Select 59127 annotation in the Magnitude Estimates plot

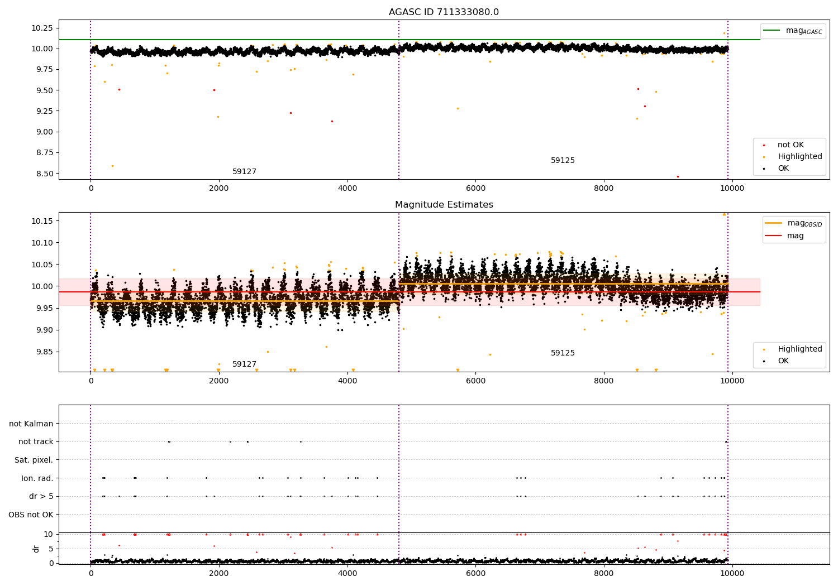point(244,364)
